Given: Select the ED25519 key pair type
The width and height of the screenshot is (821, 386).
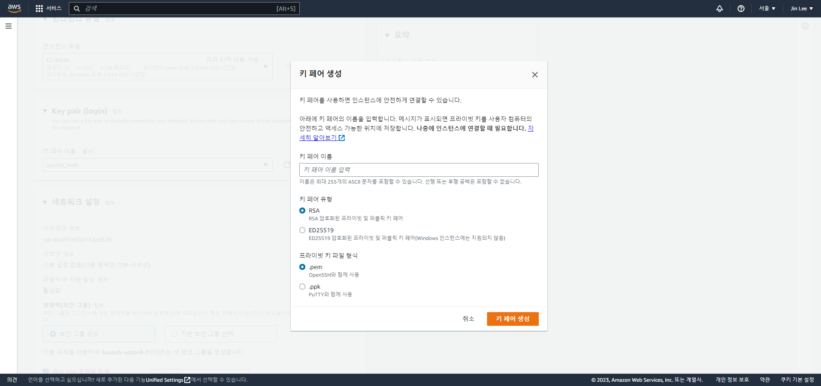Looking at the screenshot, I should pyautogui.click(x=302, y=230).
